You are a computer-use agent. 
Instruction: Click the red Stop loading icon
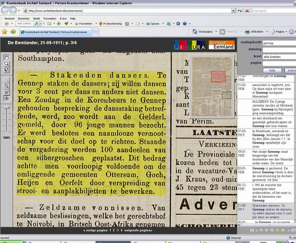tap(247, 11)
